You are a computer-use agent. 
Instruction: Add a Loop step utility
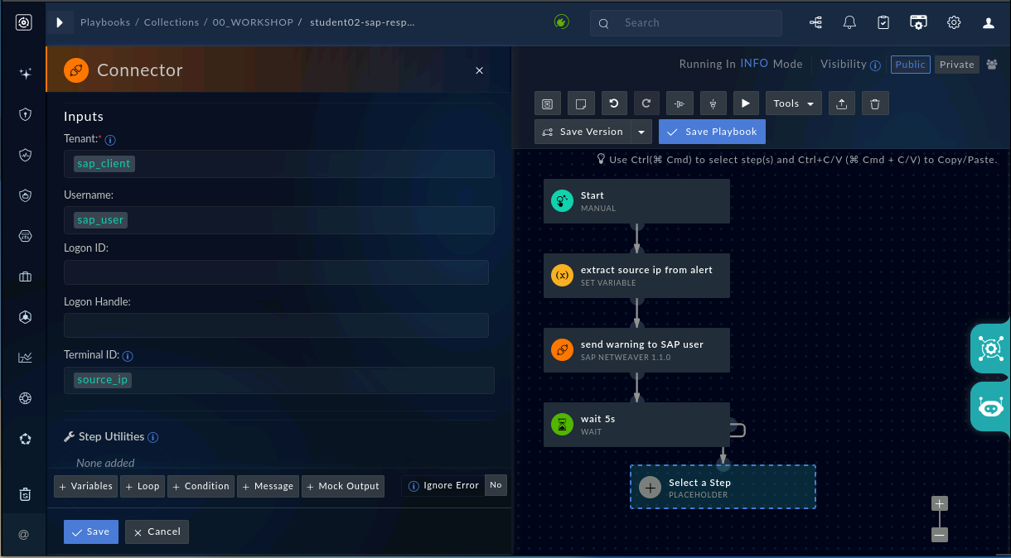click(143, 486)
